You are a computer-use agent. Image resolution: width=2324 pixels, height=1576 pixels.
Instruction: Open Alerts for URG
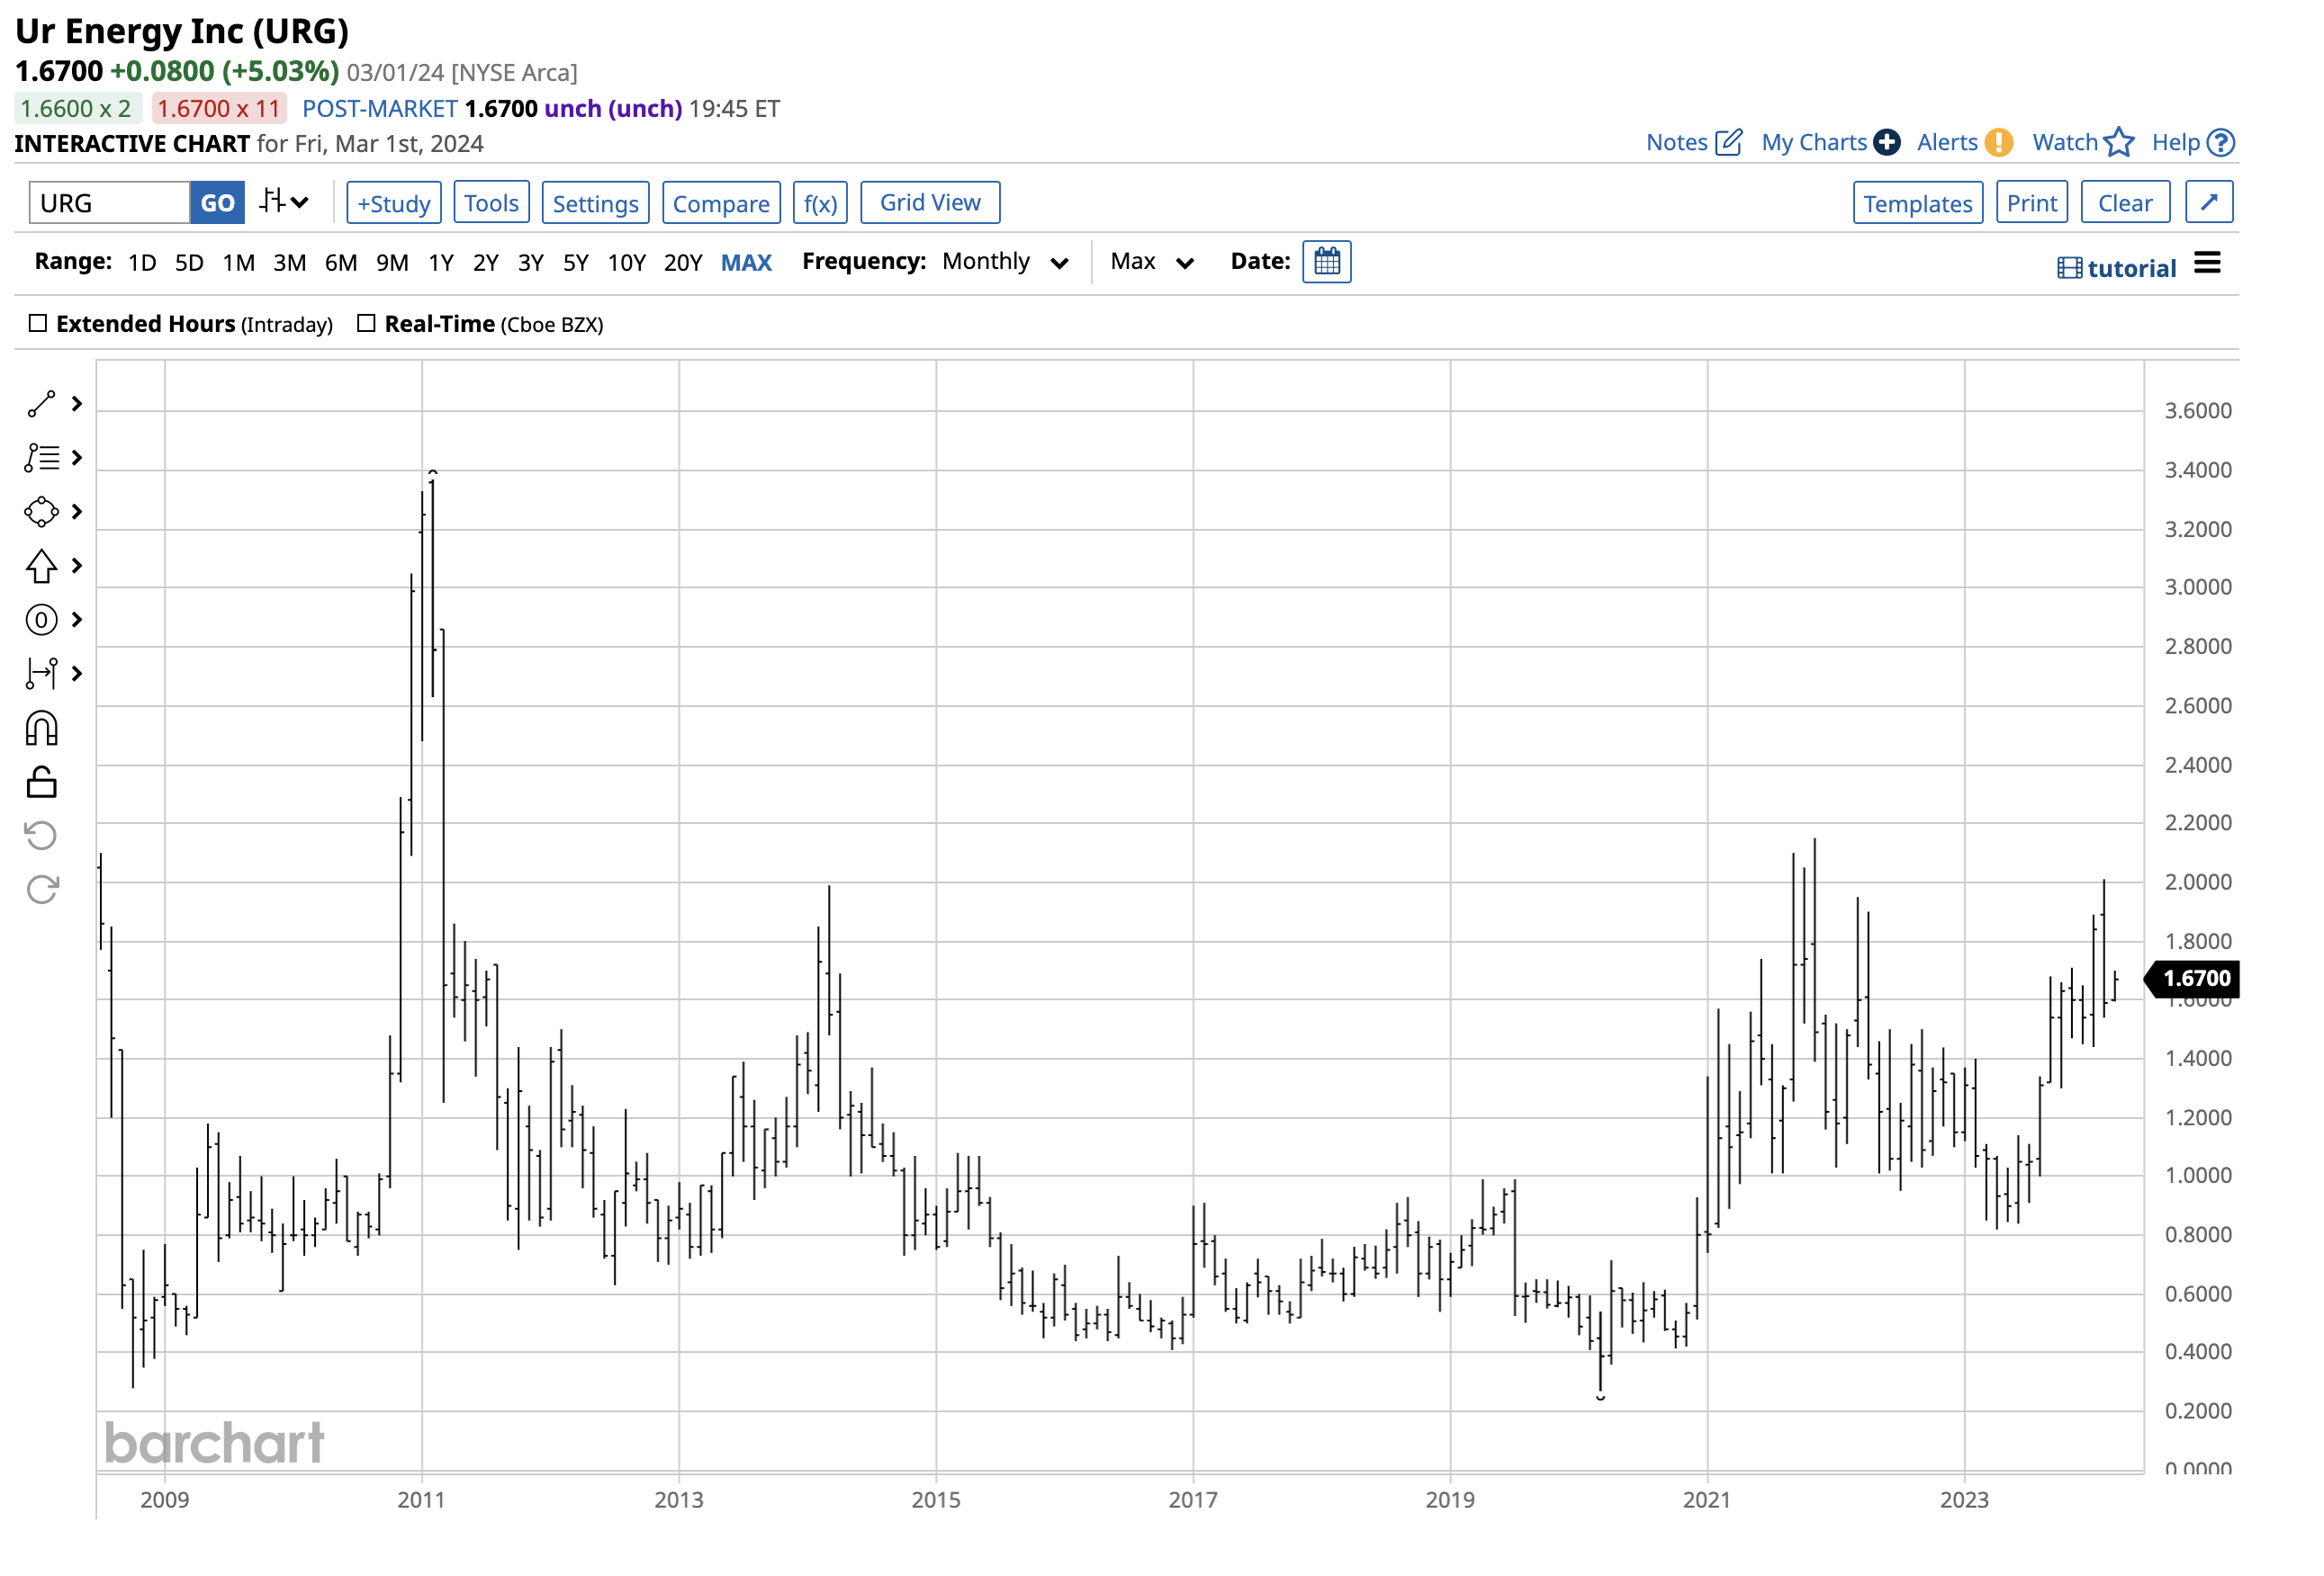[x=1964, y=142]
